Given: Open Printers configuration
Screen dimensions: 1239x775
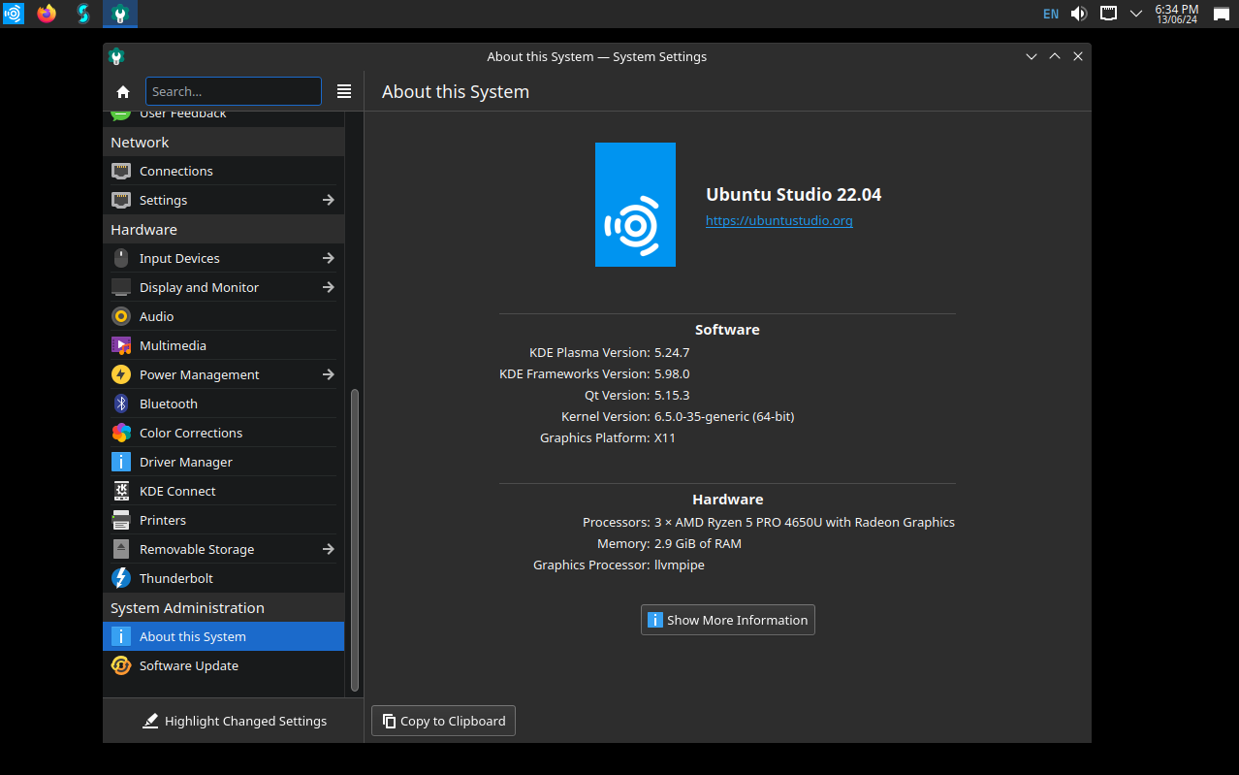Looking at the screenshot, I should 161,520.
